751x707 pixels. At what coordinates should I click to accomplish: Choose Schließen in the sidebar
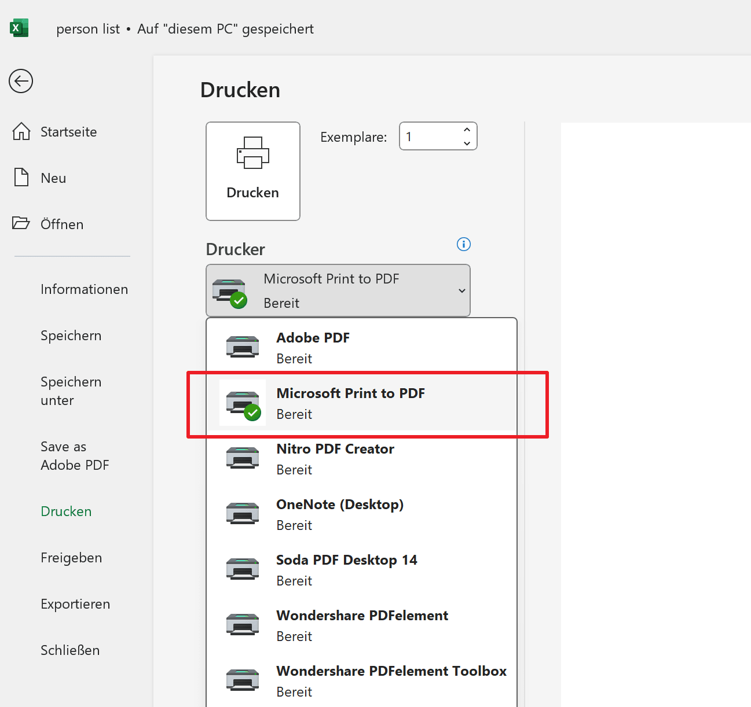pos(70,650)
